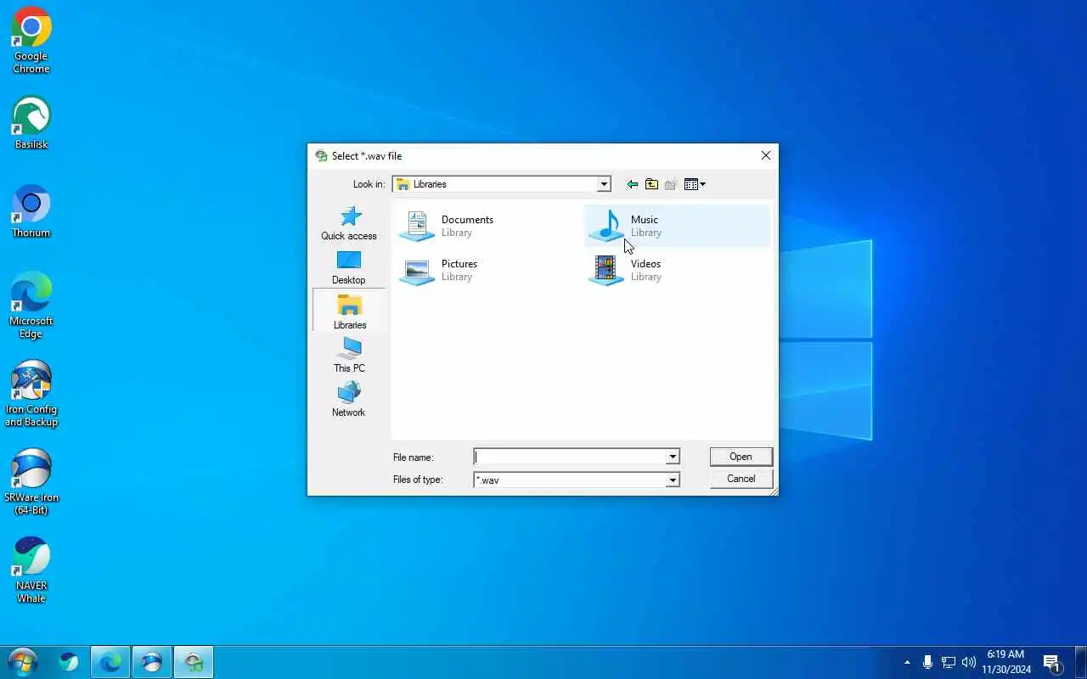Viewport: 1087px width, 679px height.
Task: Open the View Menu dropdown
Action: coord(695,184)
